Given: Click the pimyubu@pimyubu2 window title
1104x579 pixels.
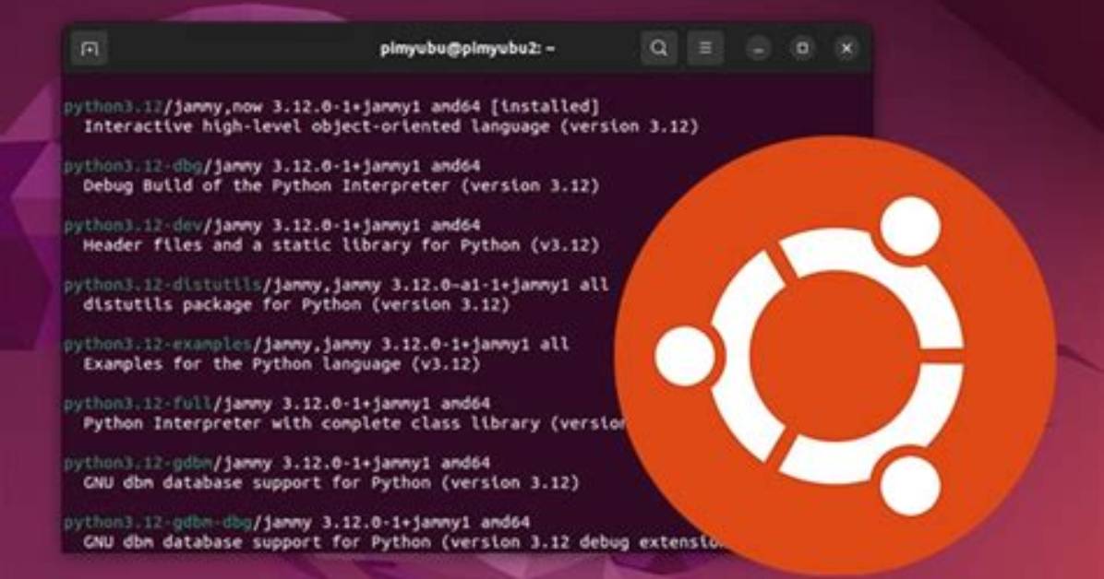Looking at the screenshot, I should [467, 49].
